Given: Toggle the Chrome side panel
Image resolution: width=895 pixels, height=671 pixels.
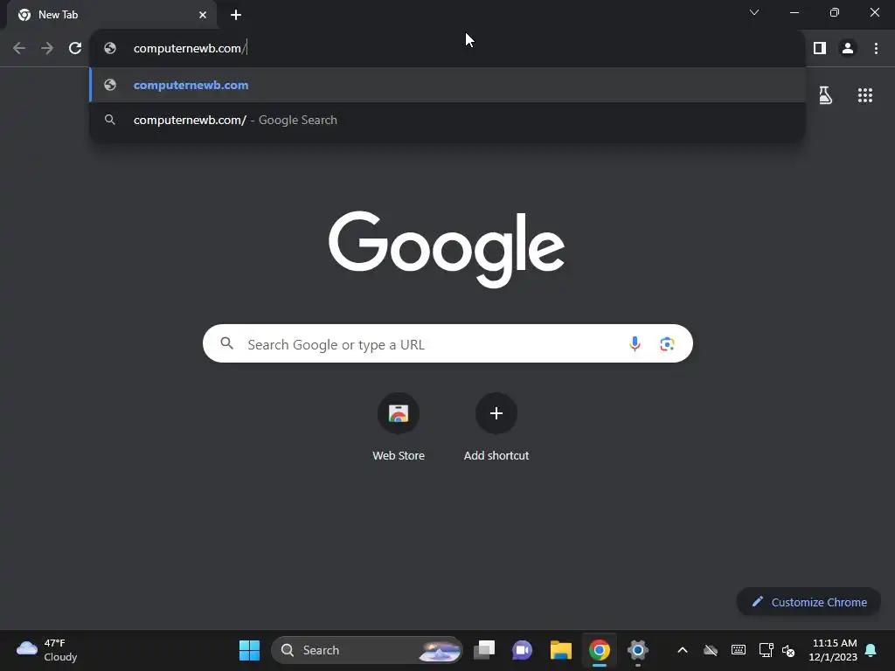Looking at the screenshot, I should [x=820, y=49].
